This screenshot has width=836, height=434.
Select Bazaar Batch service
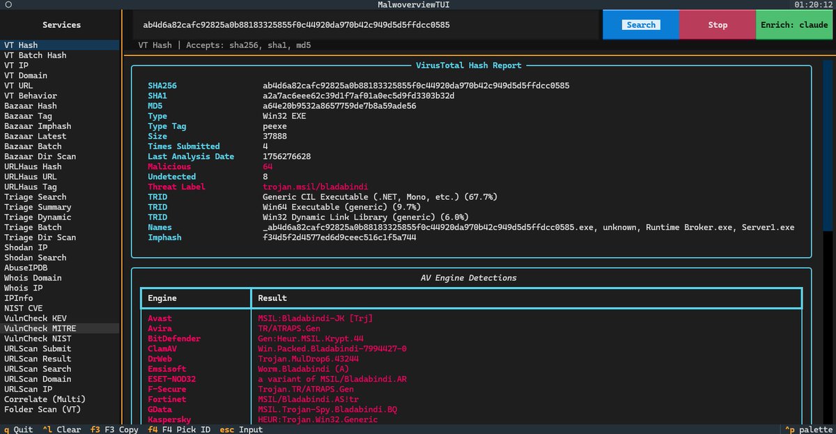click(x=61, y=146)
